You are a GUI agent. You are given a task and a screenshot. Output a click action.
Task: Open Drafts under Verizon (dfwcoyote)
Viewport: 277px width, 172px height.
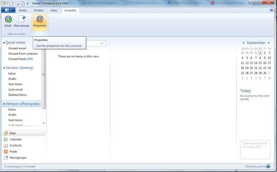(12, 115)
